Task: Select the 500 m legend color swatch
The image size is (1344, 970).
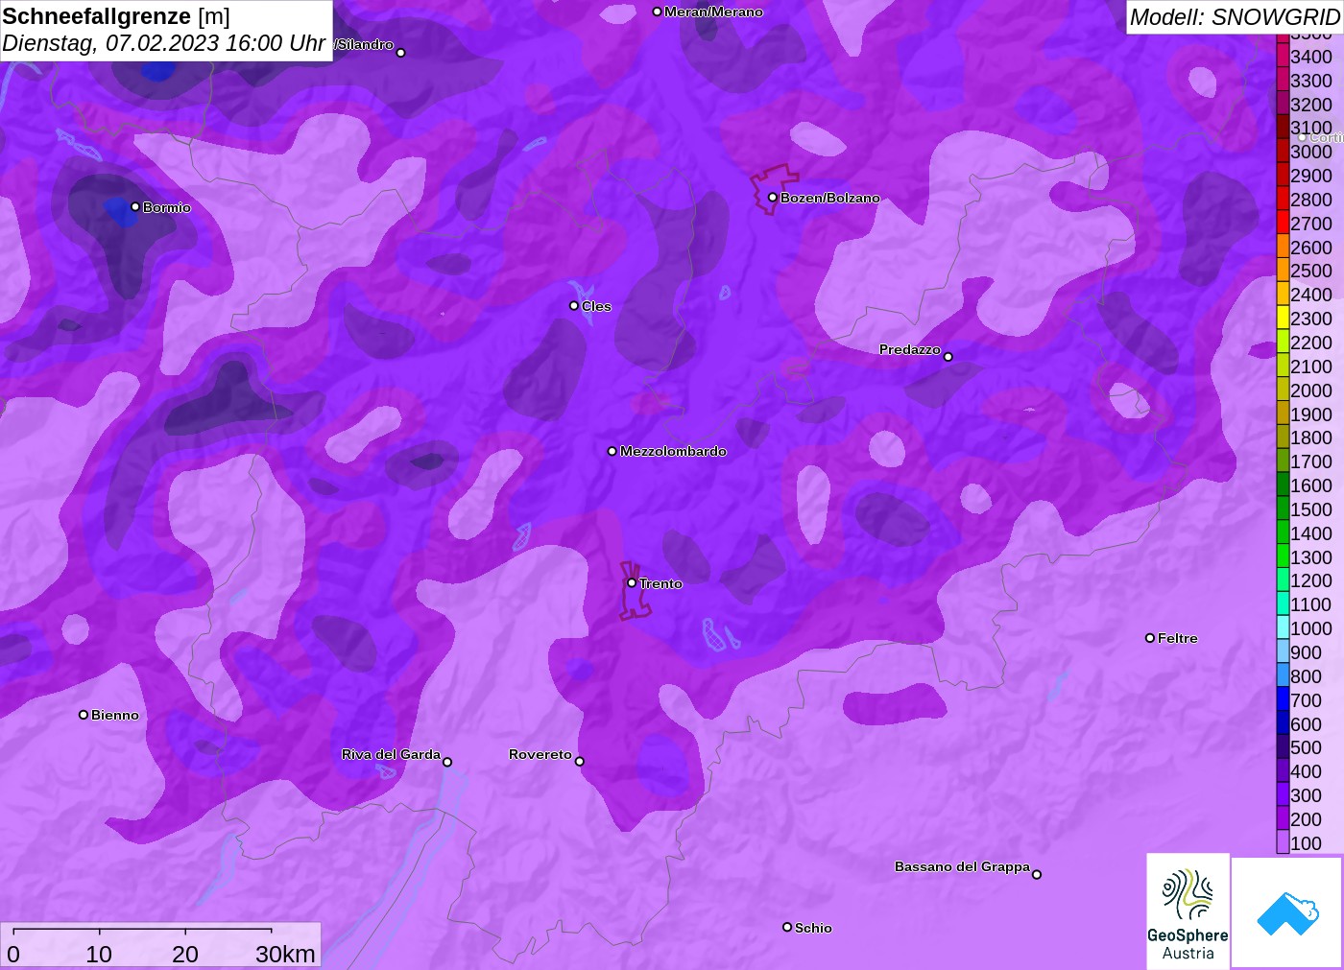Action: coord(1283,747)
